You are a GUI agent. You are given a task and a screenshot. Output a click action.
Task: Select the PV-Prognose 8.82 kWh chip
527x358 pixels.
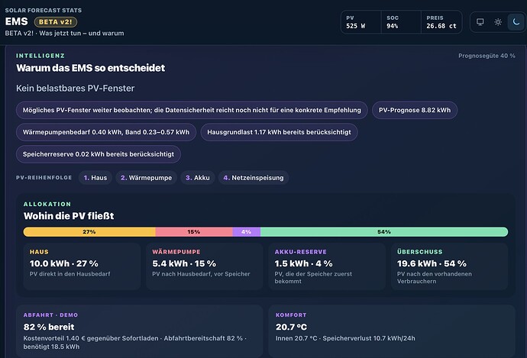(415, 110)
